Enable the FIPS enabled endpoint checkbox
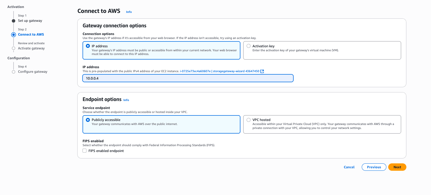Image resolution: width=431 pixels, height=195 pixels. coord(84,150)
